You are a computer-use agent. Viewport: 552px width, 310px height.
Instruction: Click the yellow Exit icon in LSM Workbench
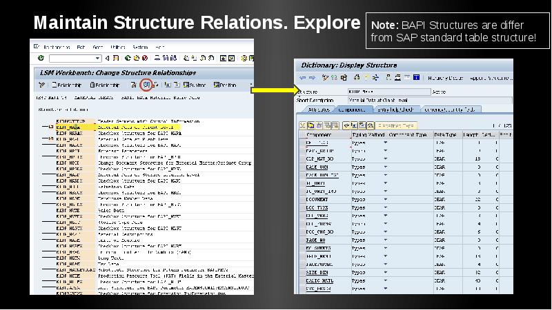[137, 58]
